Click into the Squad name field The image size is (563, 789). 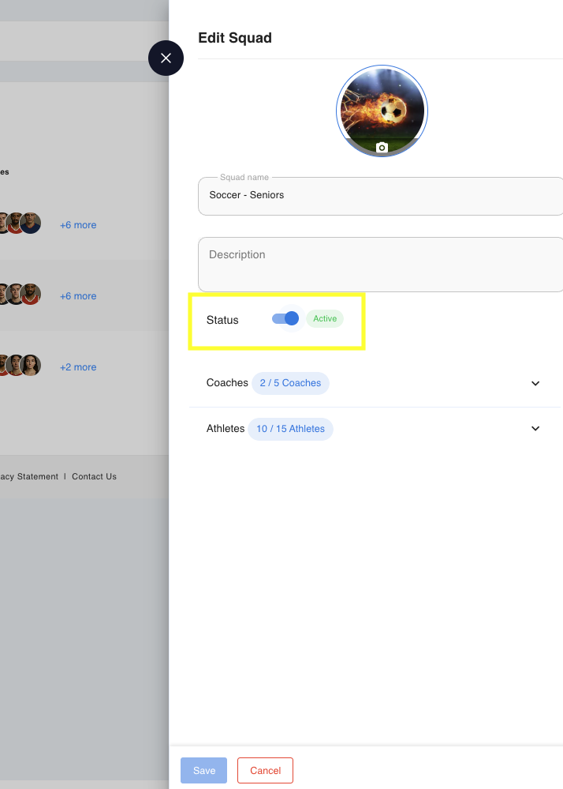[381, 196]
